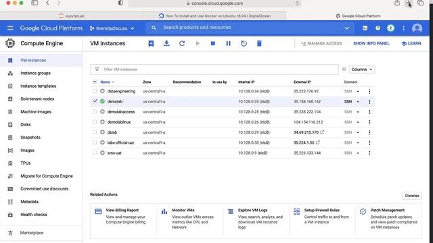The image size is (433, 243).
Task: Click the Health checks sidebar icon
Action: [x=10, y=215]
